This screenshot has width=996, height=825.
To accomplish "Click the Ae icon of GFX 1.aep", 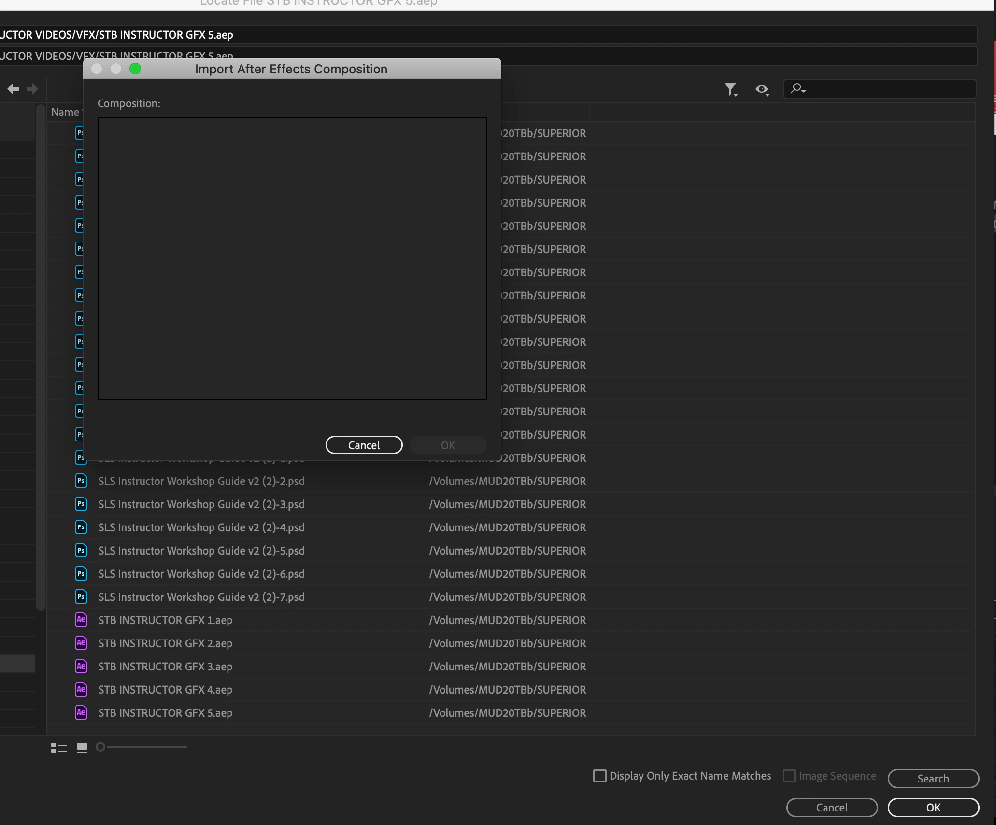I will tap(81, 620).
